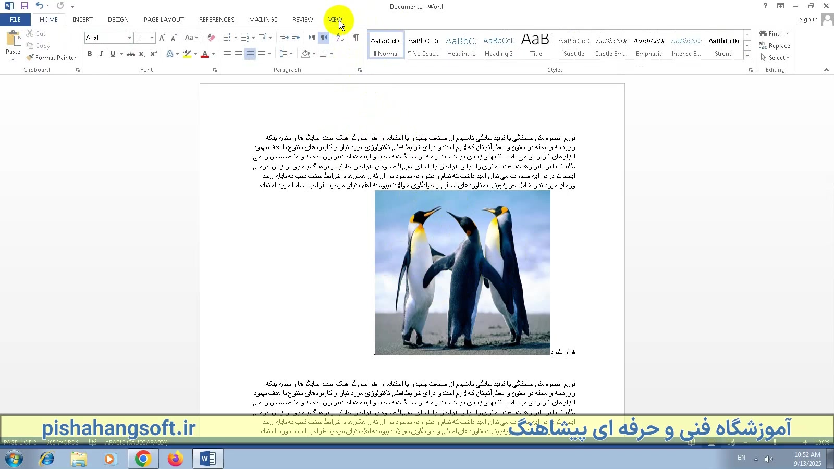Click the Increase Indent icon
The height and width of the screenshot is (469, 834).
click(x=296, y=38)
